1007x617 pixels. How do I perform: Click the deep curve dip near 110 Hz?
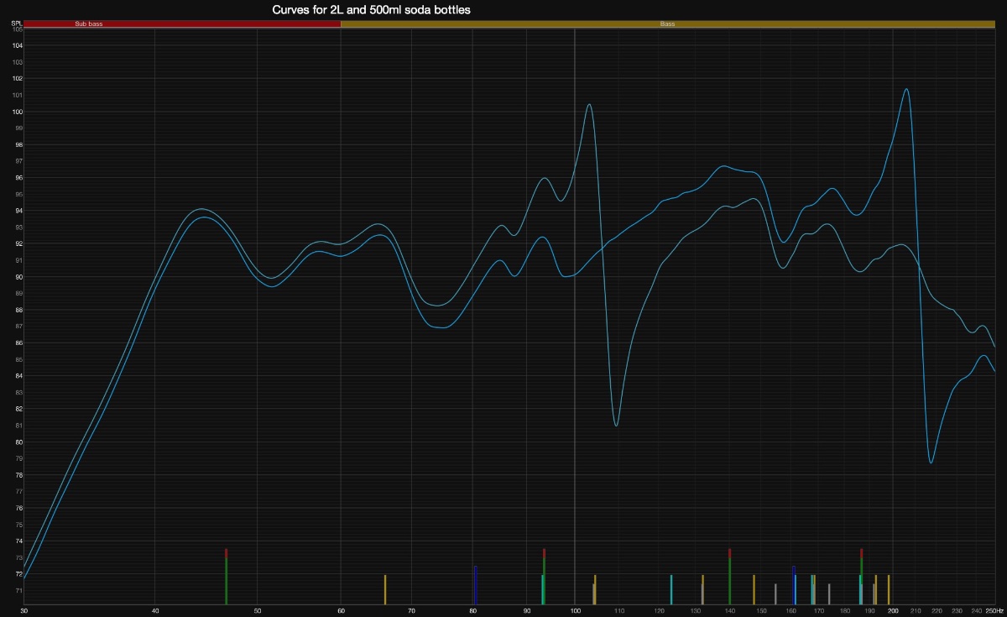(616, 425)
